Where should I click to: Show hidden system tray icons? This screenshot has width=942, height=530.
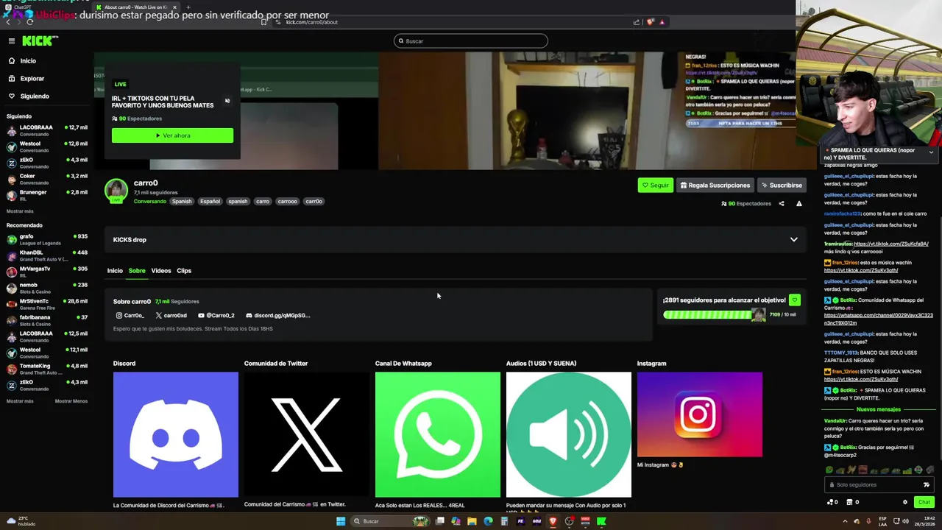(845, 521)
